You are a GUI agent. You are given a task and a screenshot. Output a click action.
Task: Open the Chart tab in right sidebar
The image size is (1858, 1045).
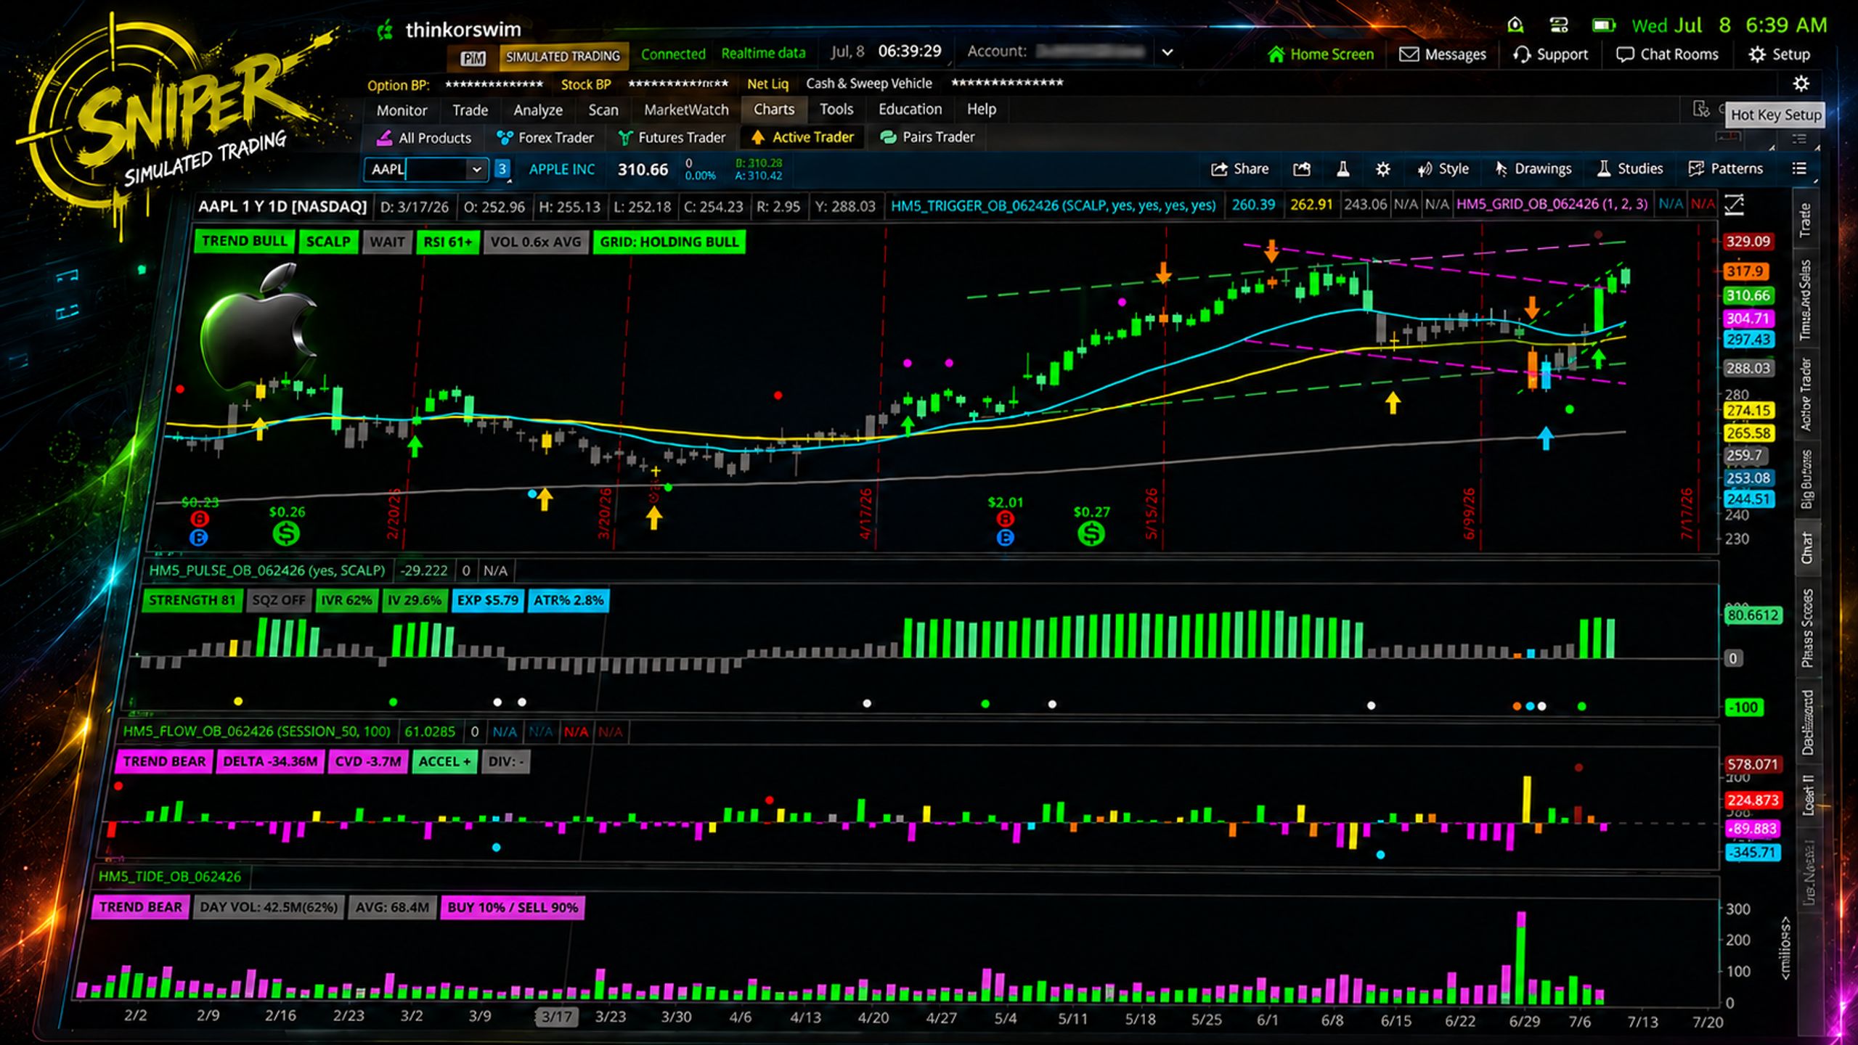point(1806,548)
